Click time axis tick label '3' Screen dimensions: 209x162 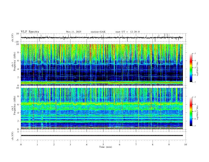point(70,145)
